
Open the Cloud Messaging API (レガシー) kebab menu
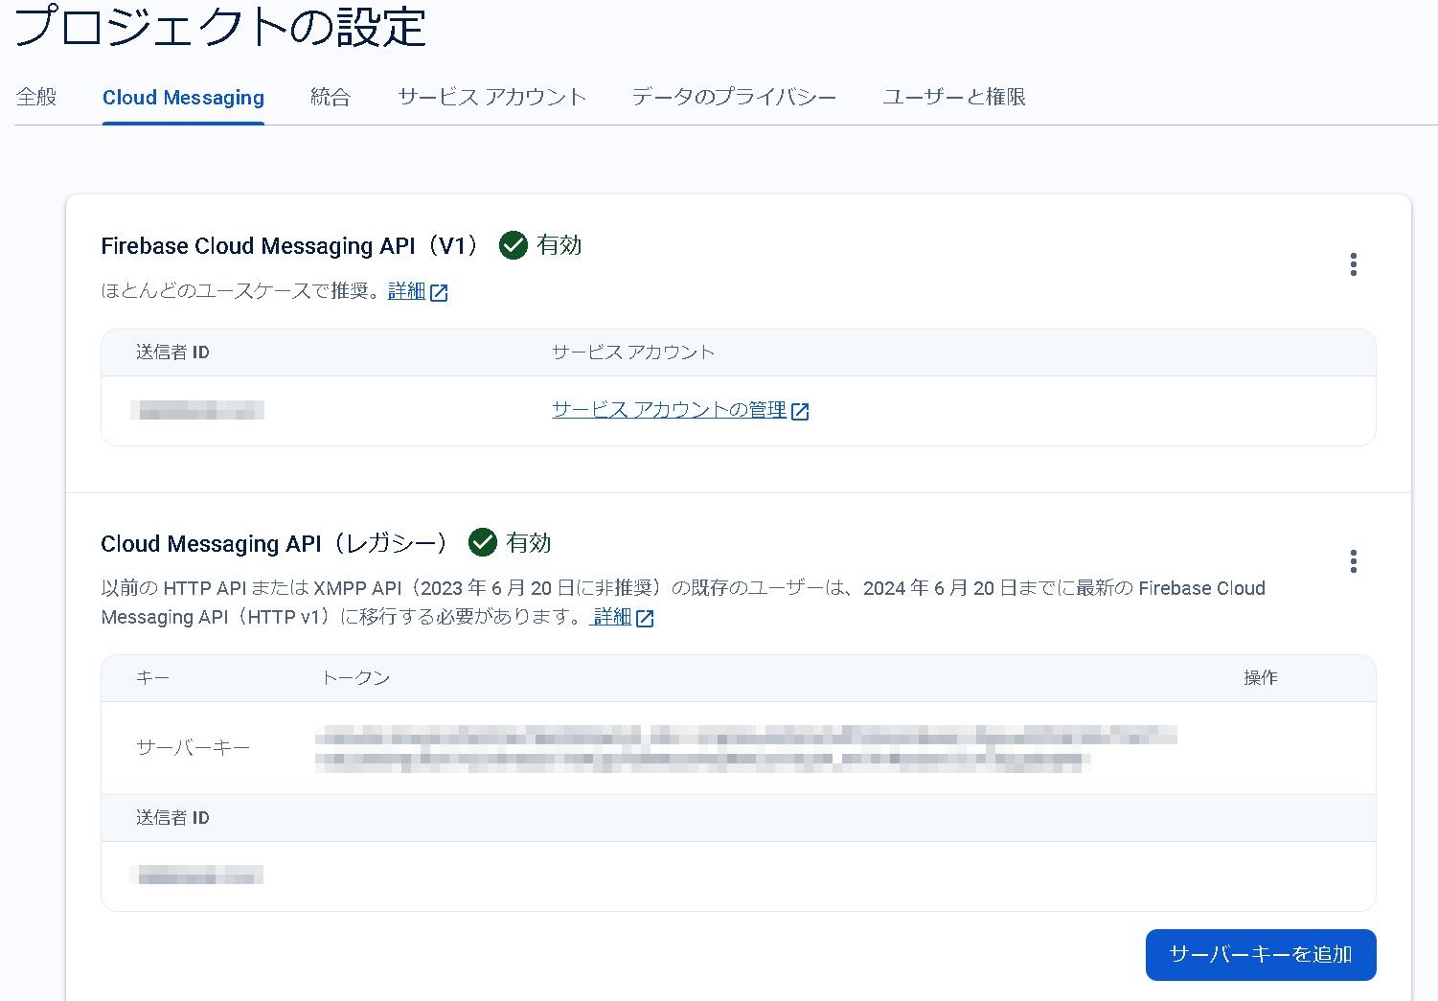[1354, 561]
